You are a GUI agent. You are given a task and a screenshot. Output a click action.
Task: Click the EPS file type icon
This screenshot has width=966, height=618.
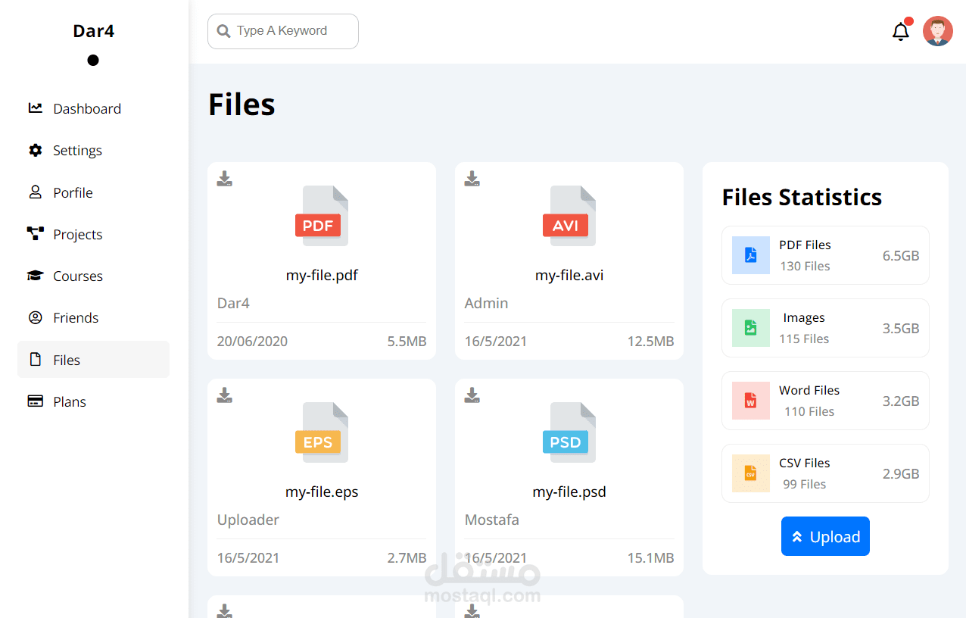coord(322,432)
